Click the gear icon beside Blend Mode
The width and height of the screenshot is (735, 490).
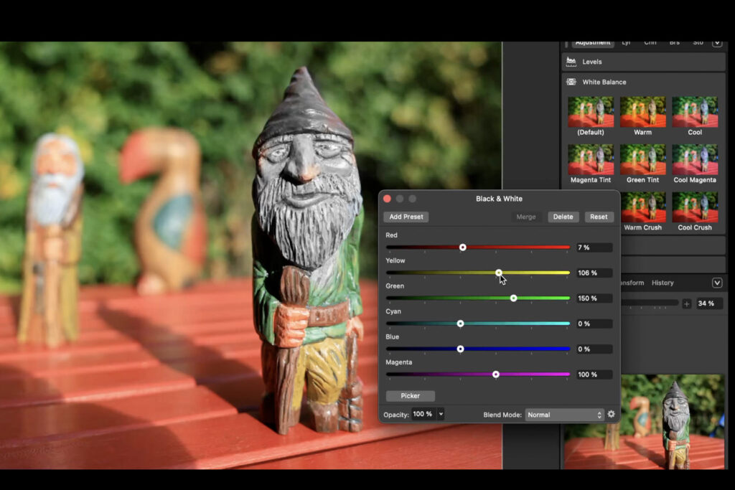pyautogui.click(x=612, y=414)
